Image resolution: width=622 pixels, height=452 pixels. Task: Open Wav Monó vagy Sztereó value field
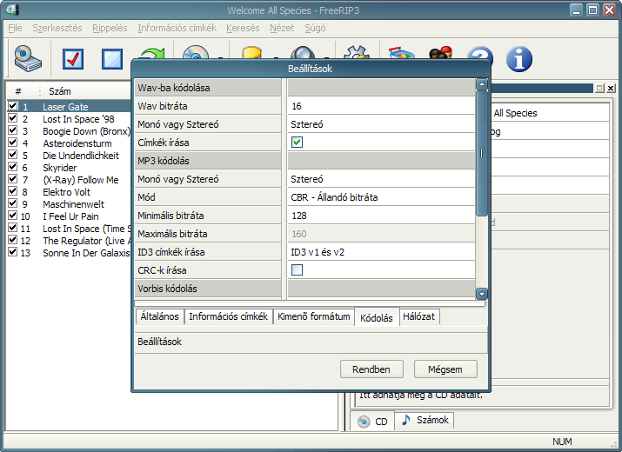[x=381, y=124]
